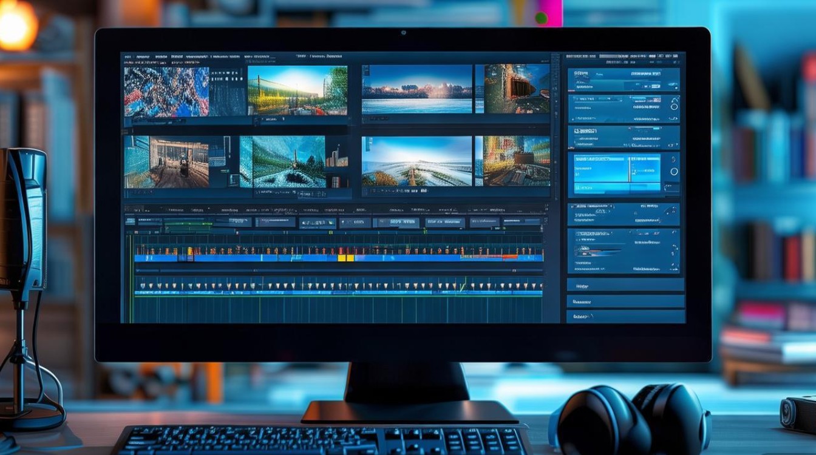Select the colorful abstract mosaic clip thumbnail

[x=166, y=91]
